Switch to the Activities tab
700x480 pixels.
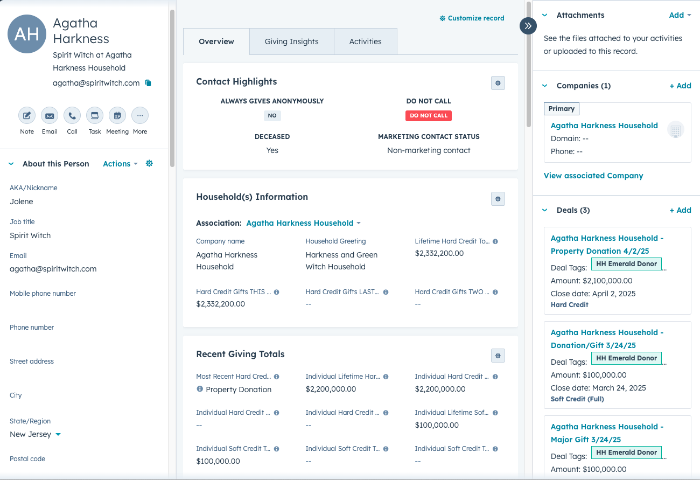coord(365,41)
